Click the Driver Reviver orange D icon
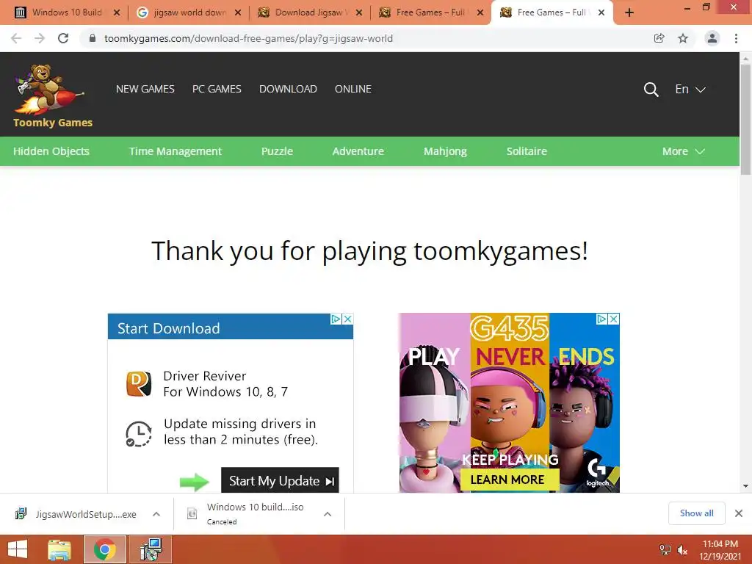752x564 pixels. (x=139, y=383)
